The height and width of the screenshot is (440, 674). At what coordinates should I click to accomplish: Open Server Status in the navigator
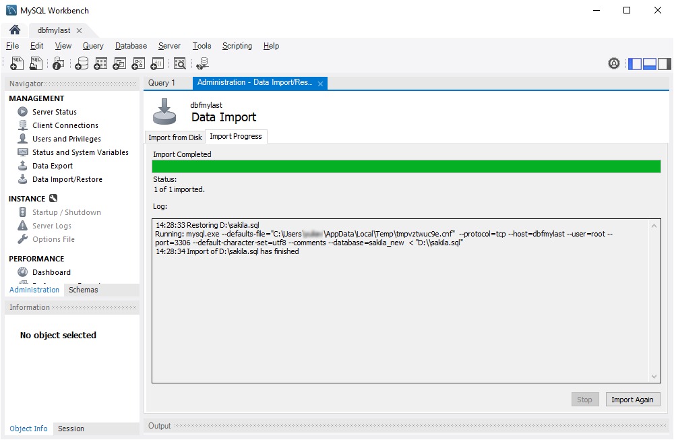coord(54,112)
